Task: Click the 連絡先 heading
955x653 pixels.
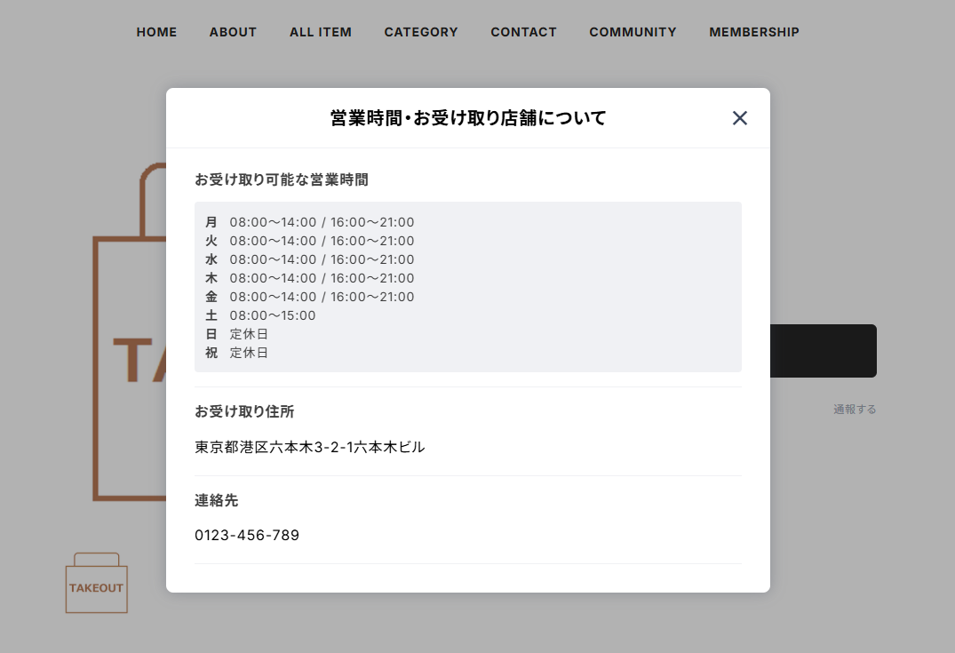Action: pyautogui.click(x=216, y=501)
